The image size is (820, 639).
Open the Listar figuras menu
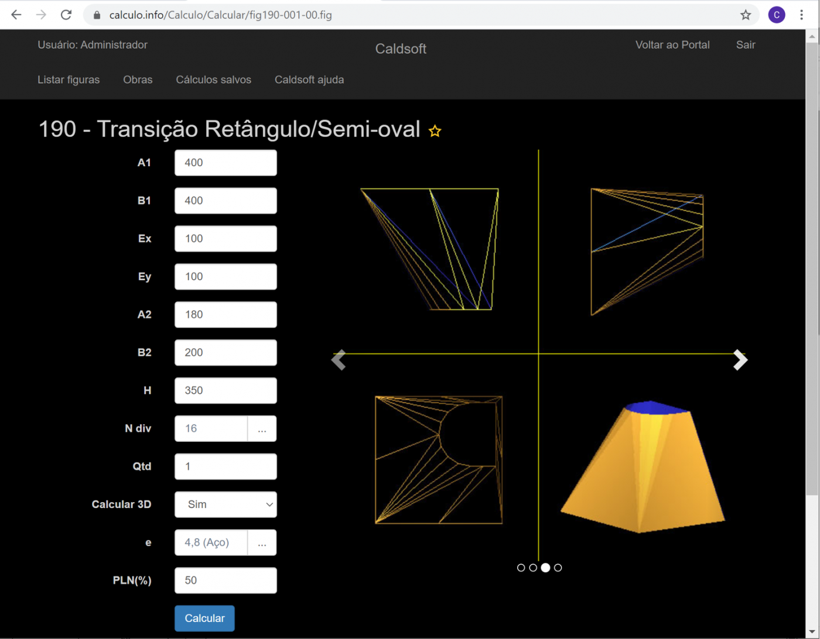click(69, 80)
